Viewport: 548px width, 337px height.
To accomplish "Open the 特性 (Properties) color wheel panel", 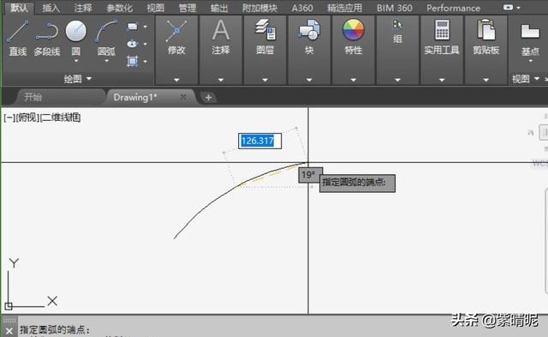I will (354, 38).
